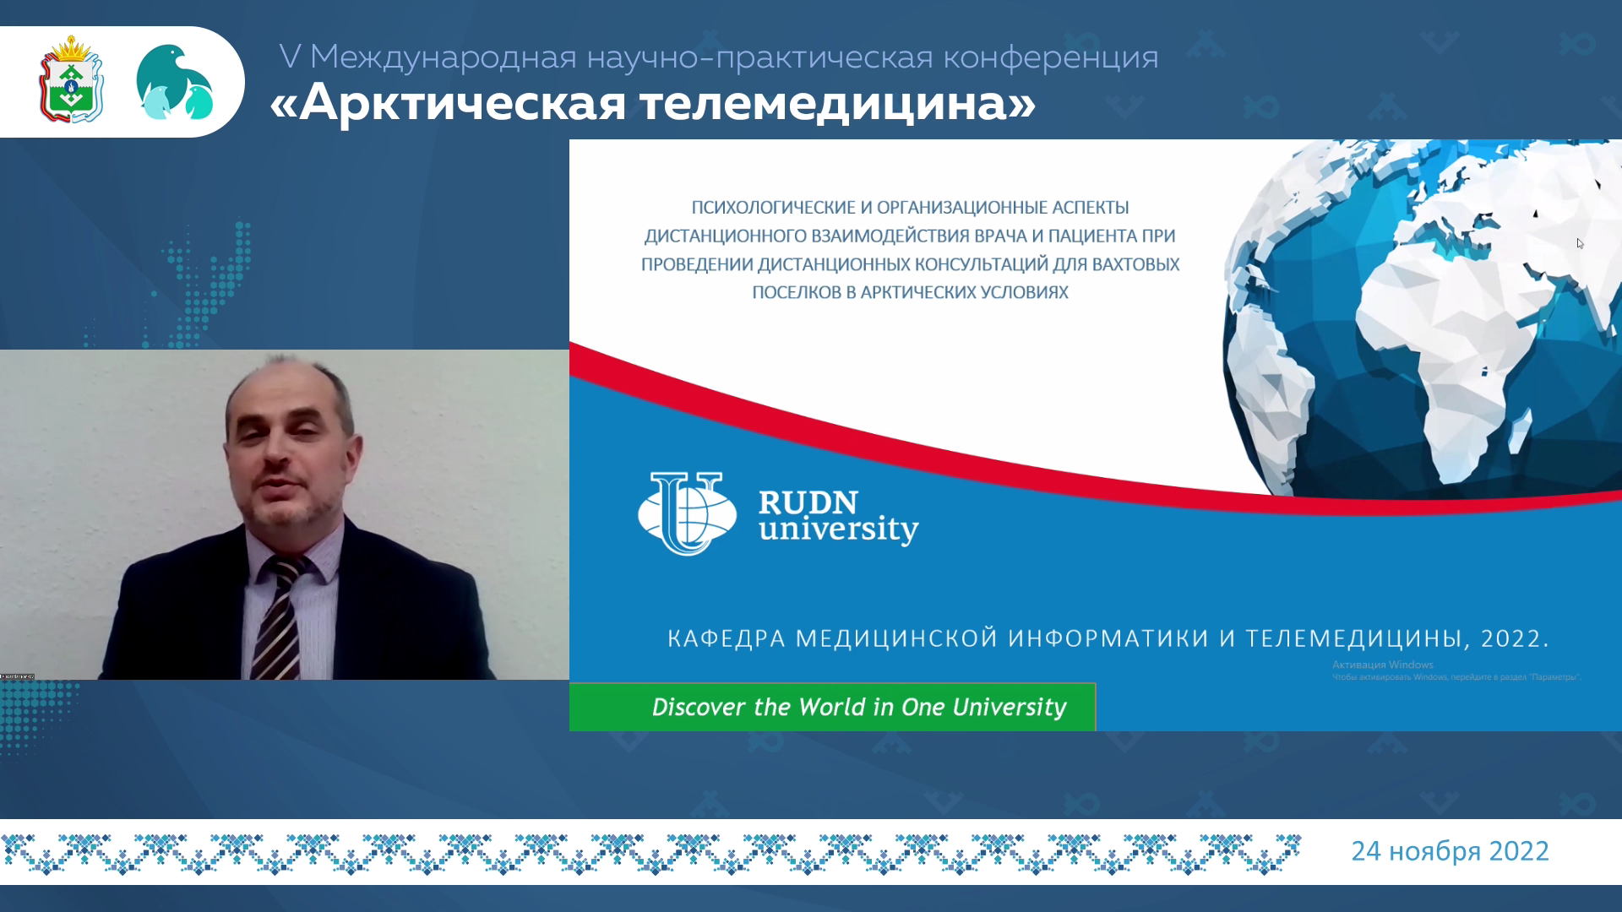1622x912 pixels.
Task: Click the mouse cursor arrow on the globe
Action: pyautogui.click(x=1579, y=243)
